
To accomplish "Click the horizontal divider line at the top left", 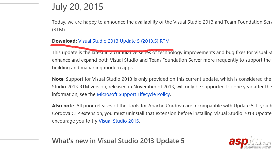I will pos(19,4).
